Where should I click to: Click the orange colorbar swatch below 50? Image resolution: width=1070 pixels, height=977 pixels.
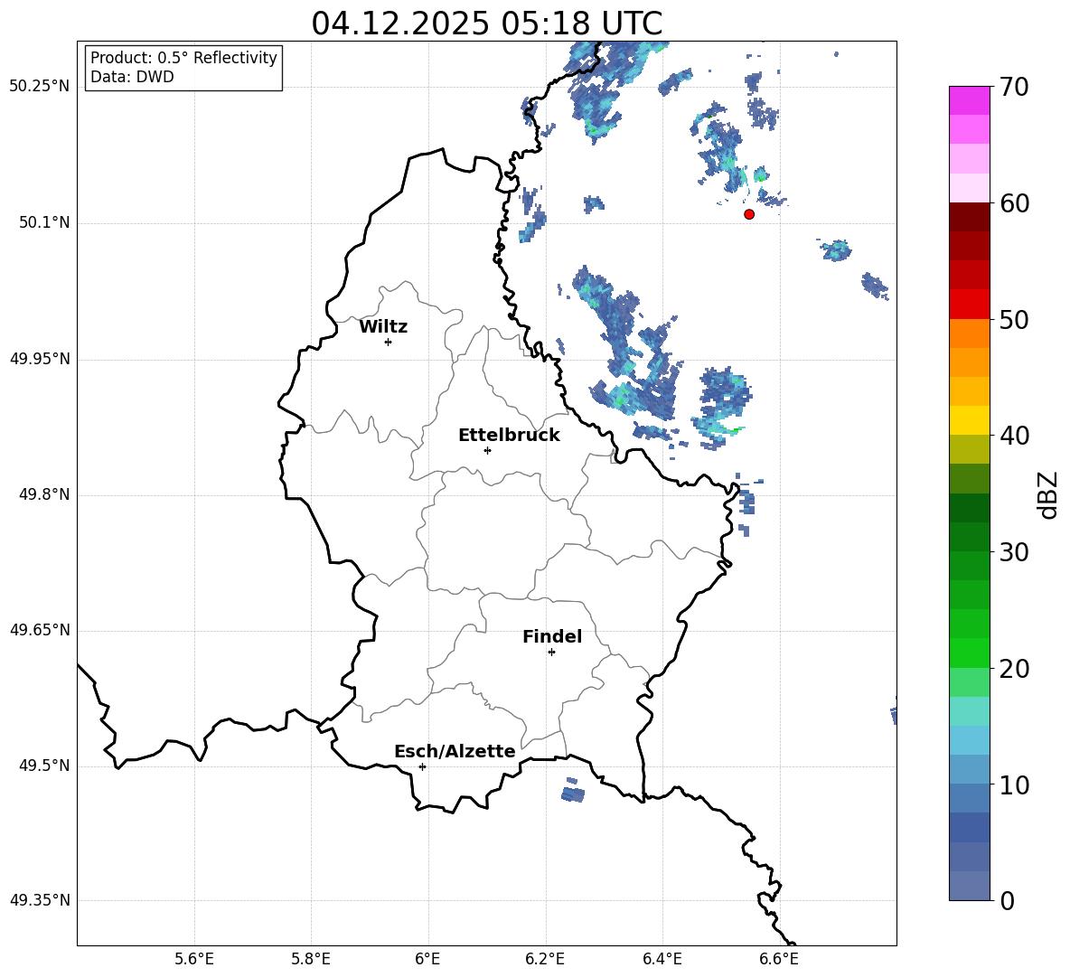tap(969, 333)
